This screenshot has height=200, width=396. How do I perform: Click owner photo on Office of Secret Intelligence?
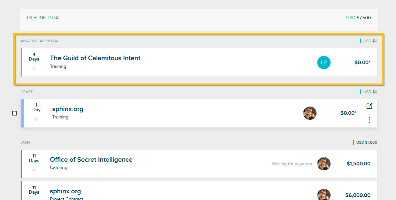324,164
